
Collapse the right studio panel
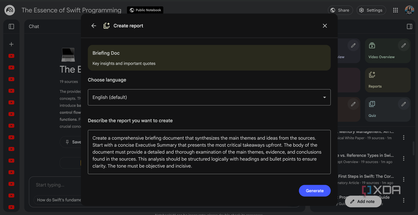pos(409,26)
